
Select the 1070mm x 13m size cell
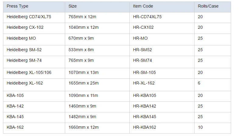click(83, 72)
